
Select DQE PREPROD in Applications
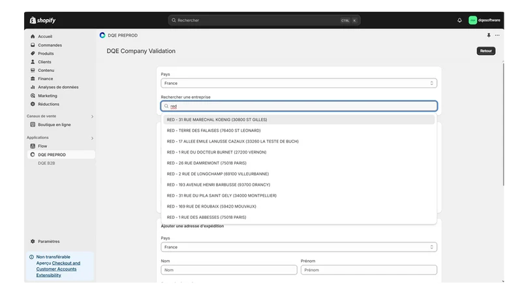[x=61, y=155]
